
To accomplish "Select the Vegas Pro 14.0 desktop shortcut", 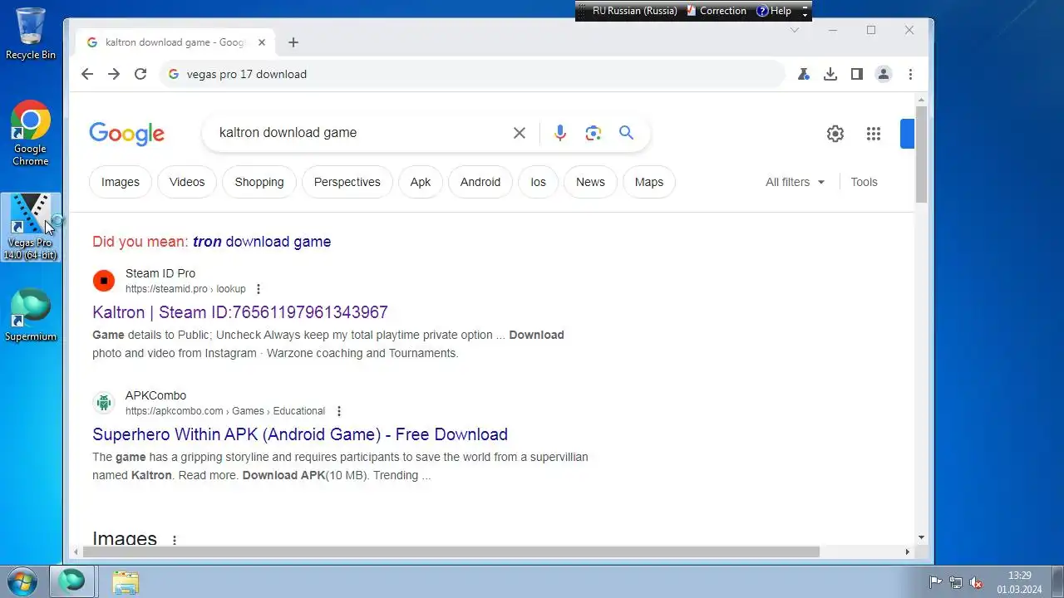I will [x=31, y=227].
